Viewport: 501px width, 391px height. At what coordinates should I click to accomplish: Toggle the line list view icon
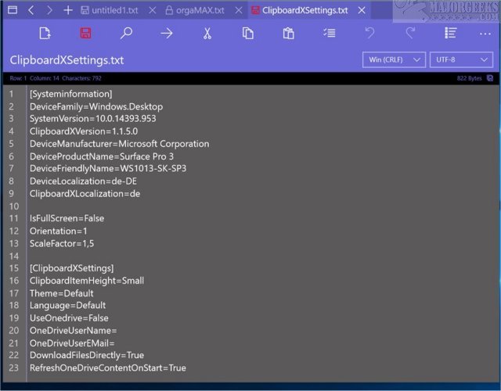[451, 33]
